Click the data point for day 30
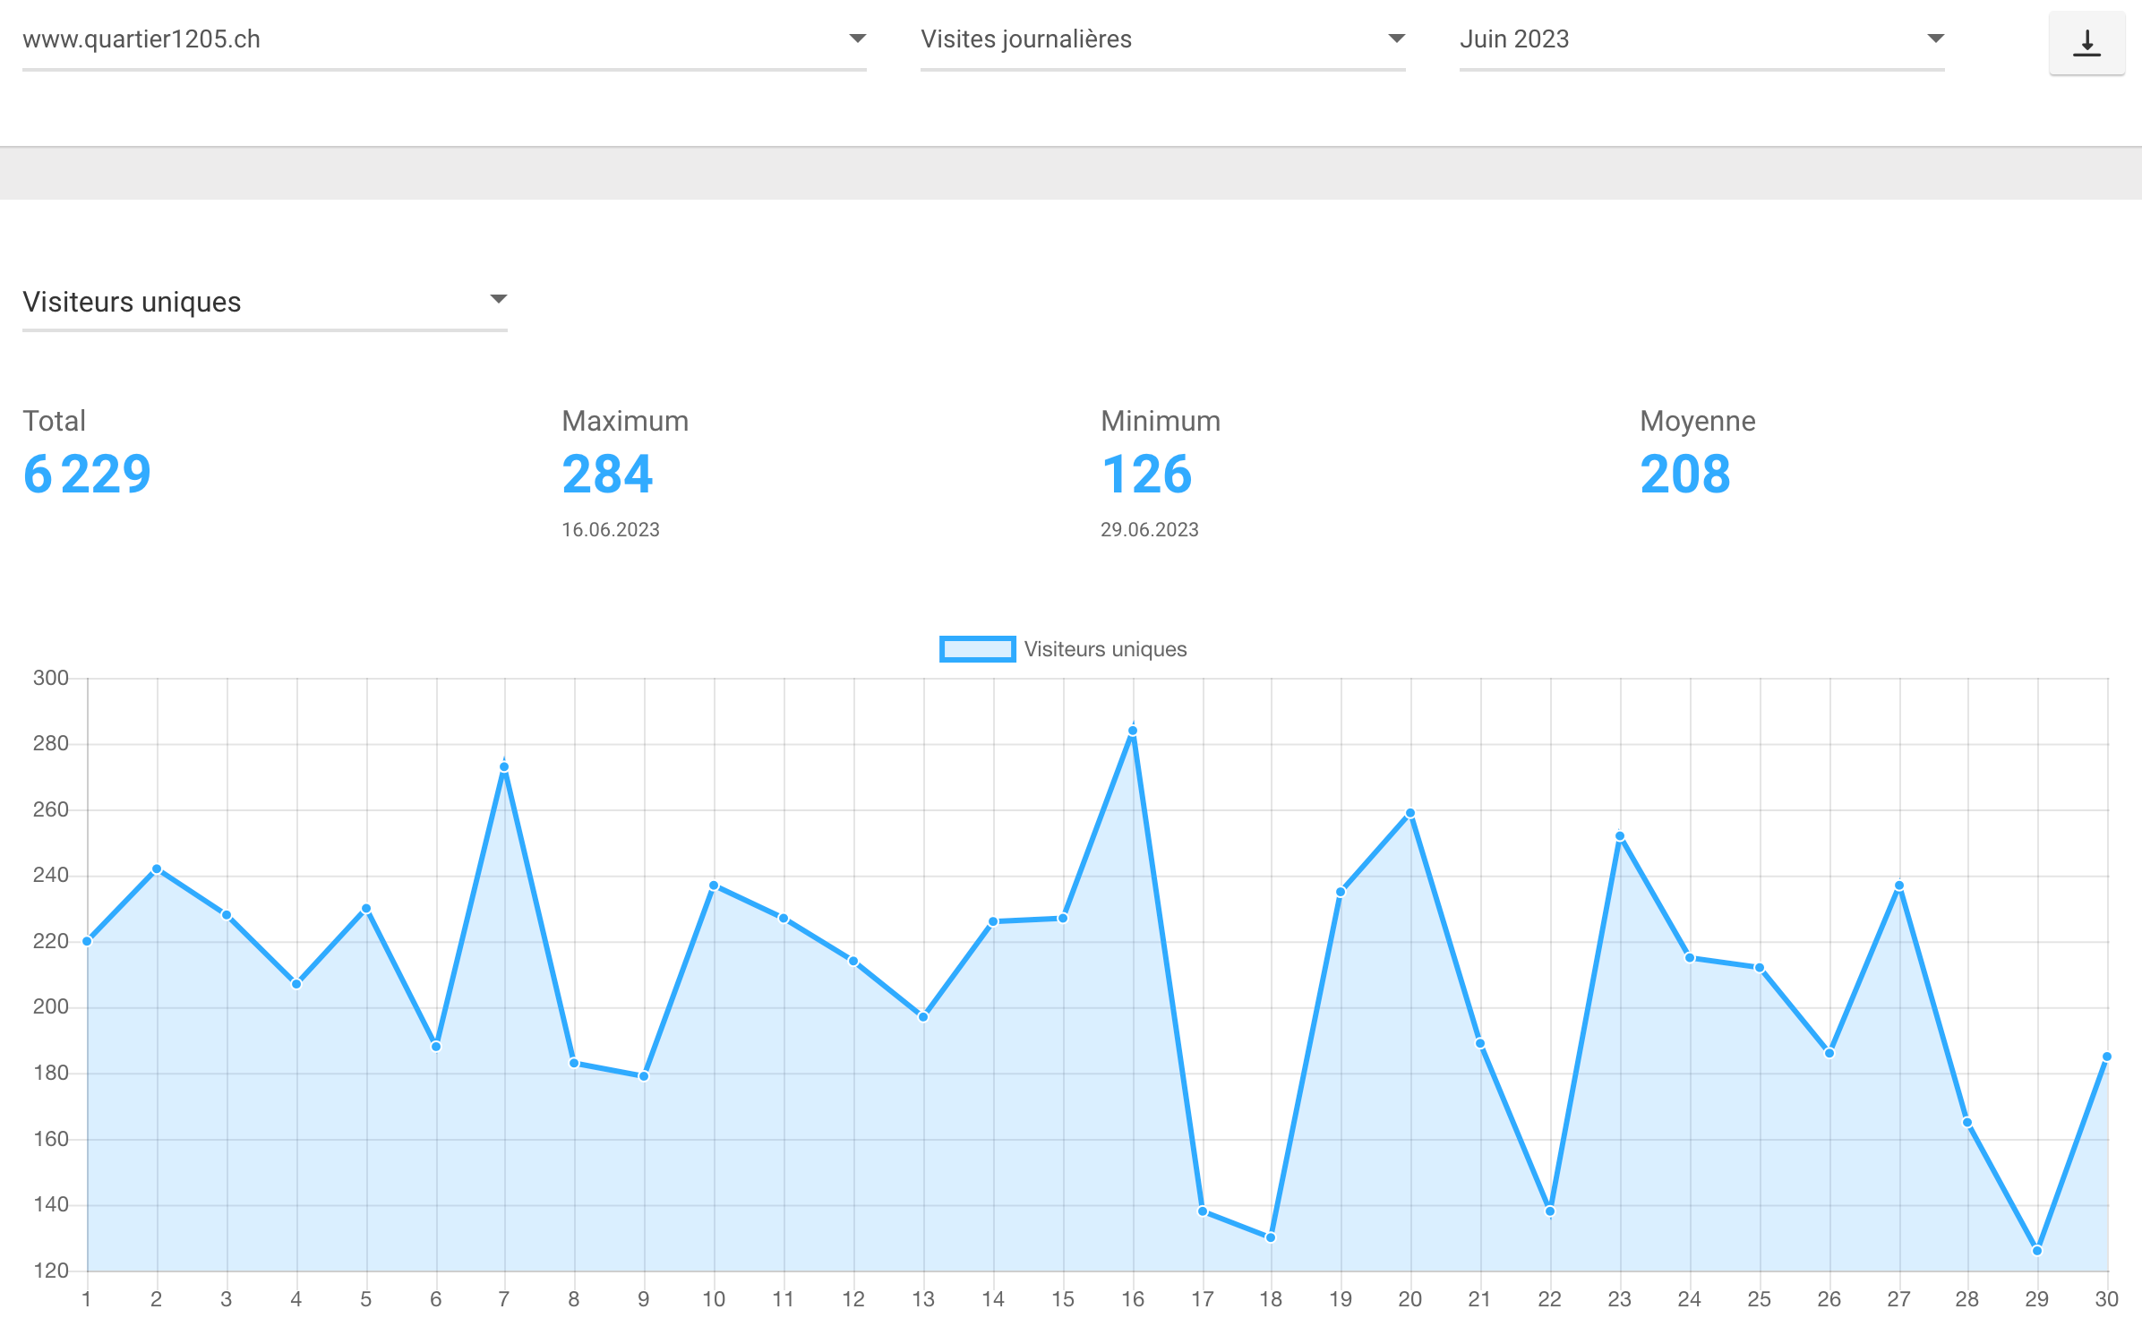The image size is (2142, 1335). tap(2107, 1057)
